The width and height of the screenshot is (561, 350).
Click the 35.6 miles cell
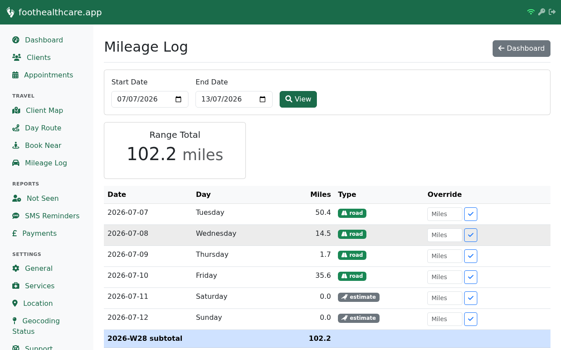323,276
